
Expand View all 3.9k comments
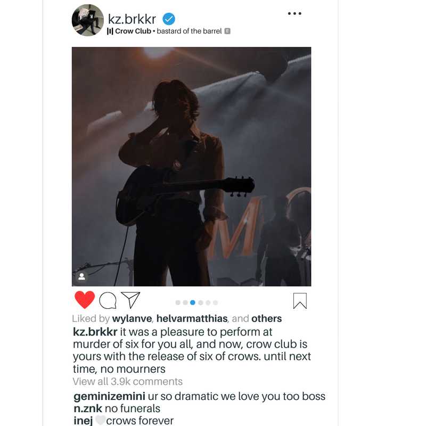pos(127,381)
